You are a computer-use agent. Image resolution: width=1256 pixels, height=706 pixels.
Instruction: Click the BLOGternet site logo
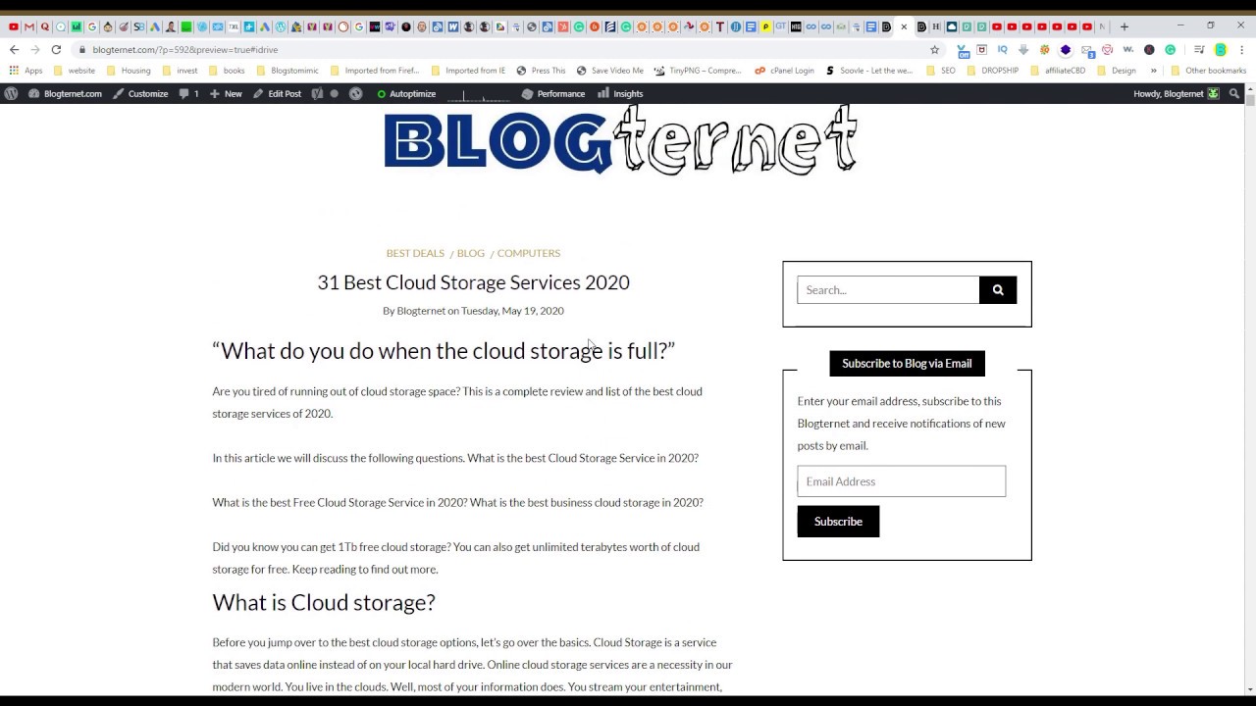tap(620, 140)
